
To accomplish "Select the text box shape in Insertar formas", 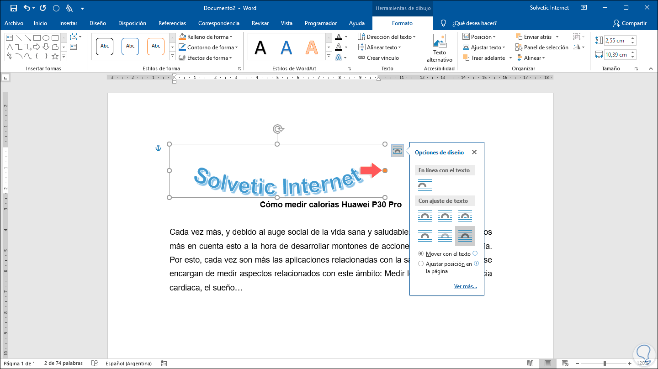I will (10, 38).
